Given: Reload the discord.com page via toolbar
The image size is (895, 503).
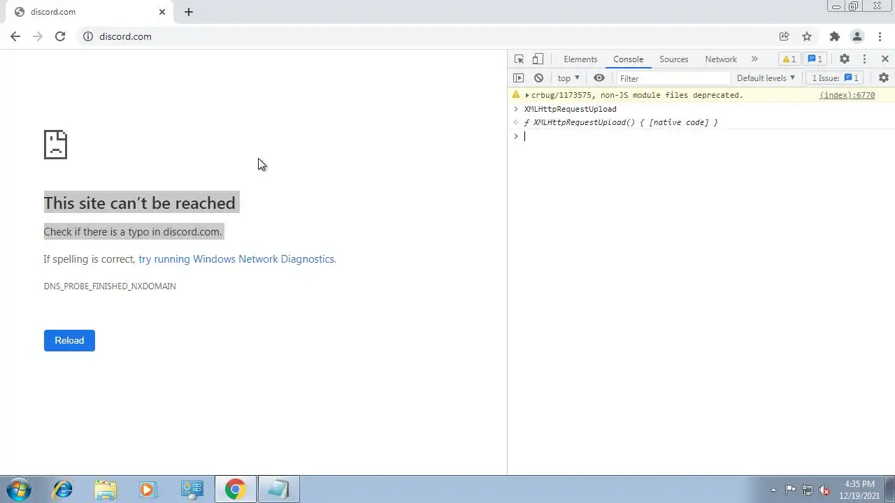Looking at the screenshot, I should click(x=60, y=36).
